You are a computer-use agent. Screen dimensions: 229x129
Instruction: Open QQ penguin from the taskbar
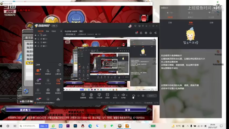pos(83,126)
